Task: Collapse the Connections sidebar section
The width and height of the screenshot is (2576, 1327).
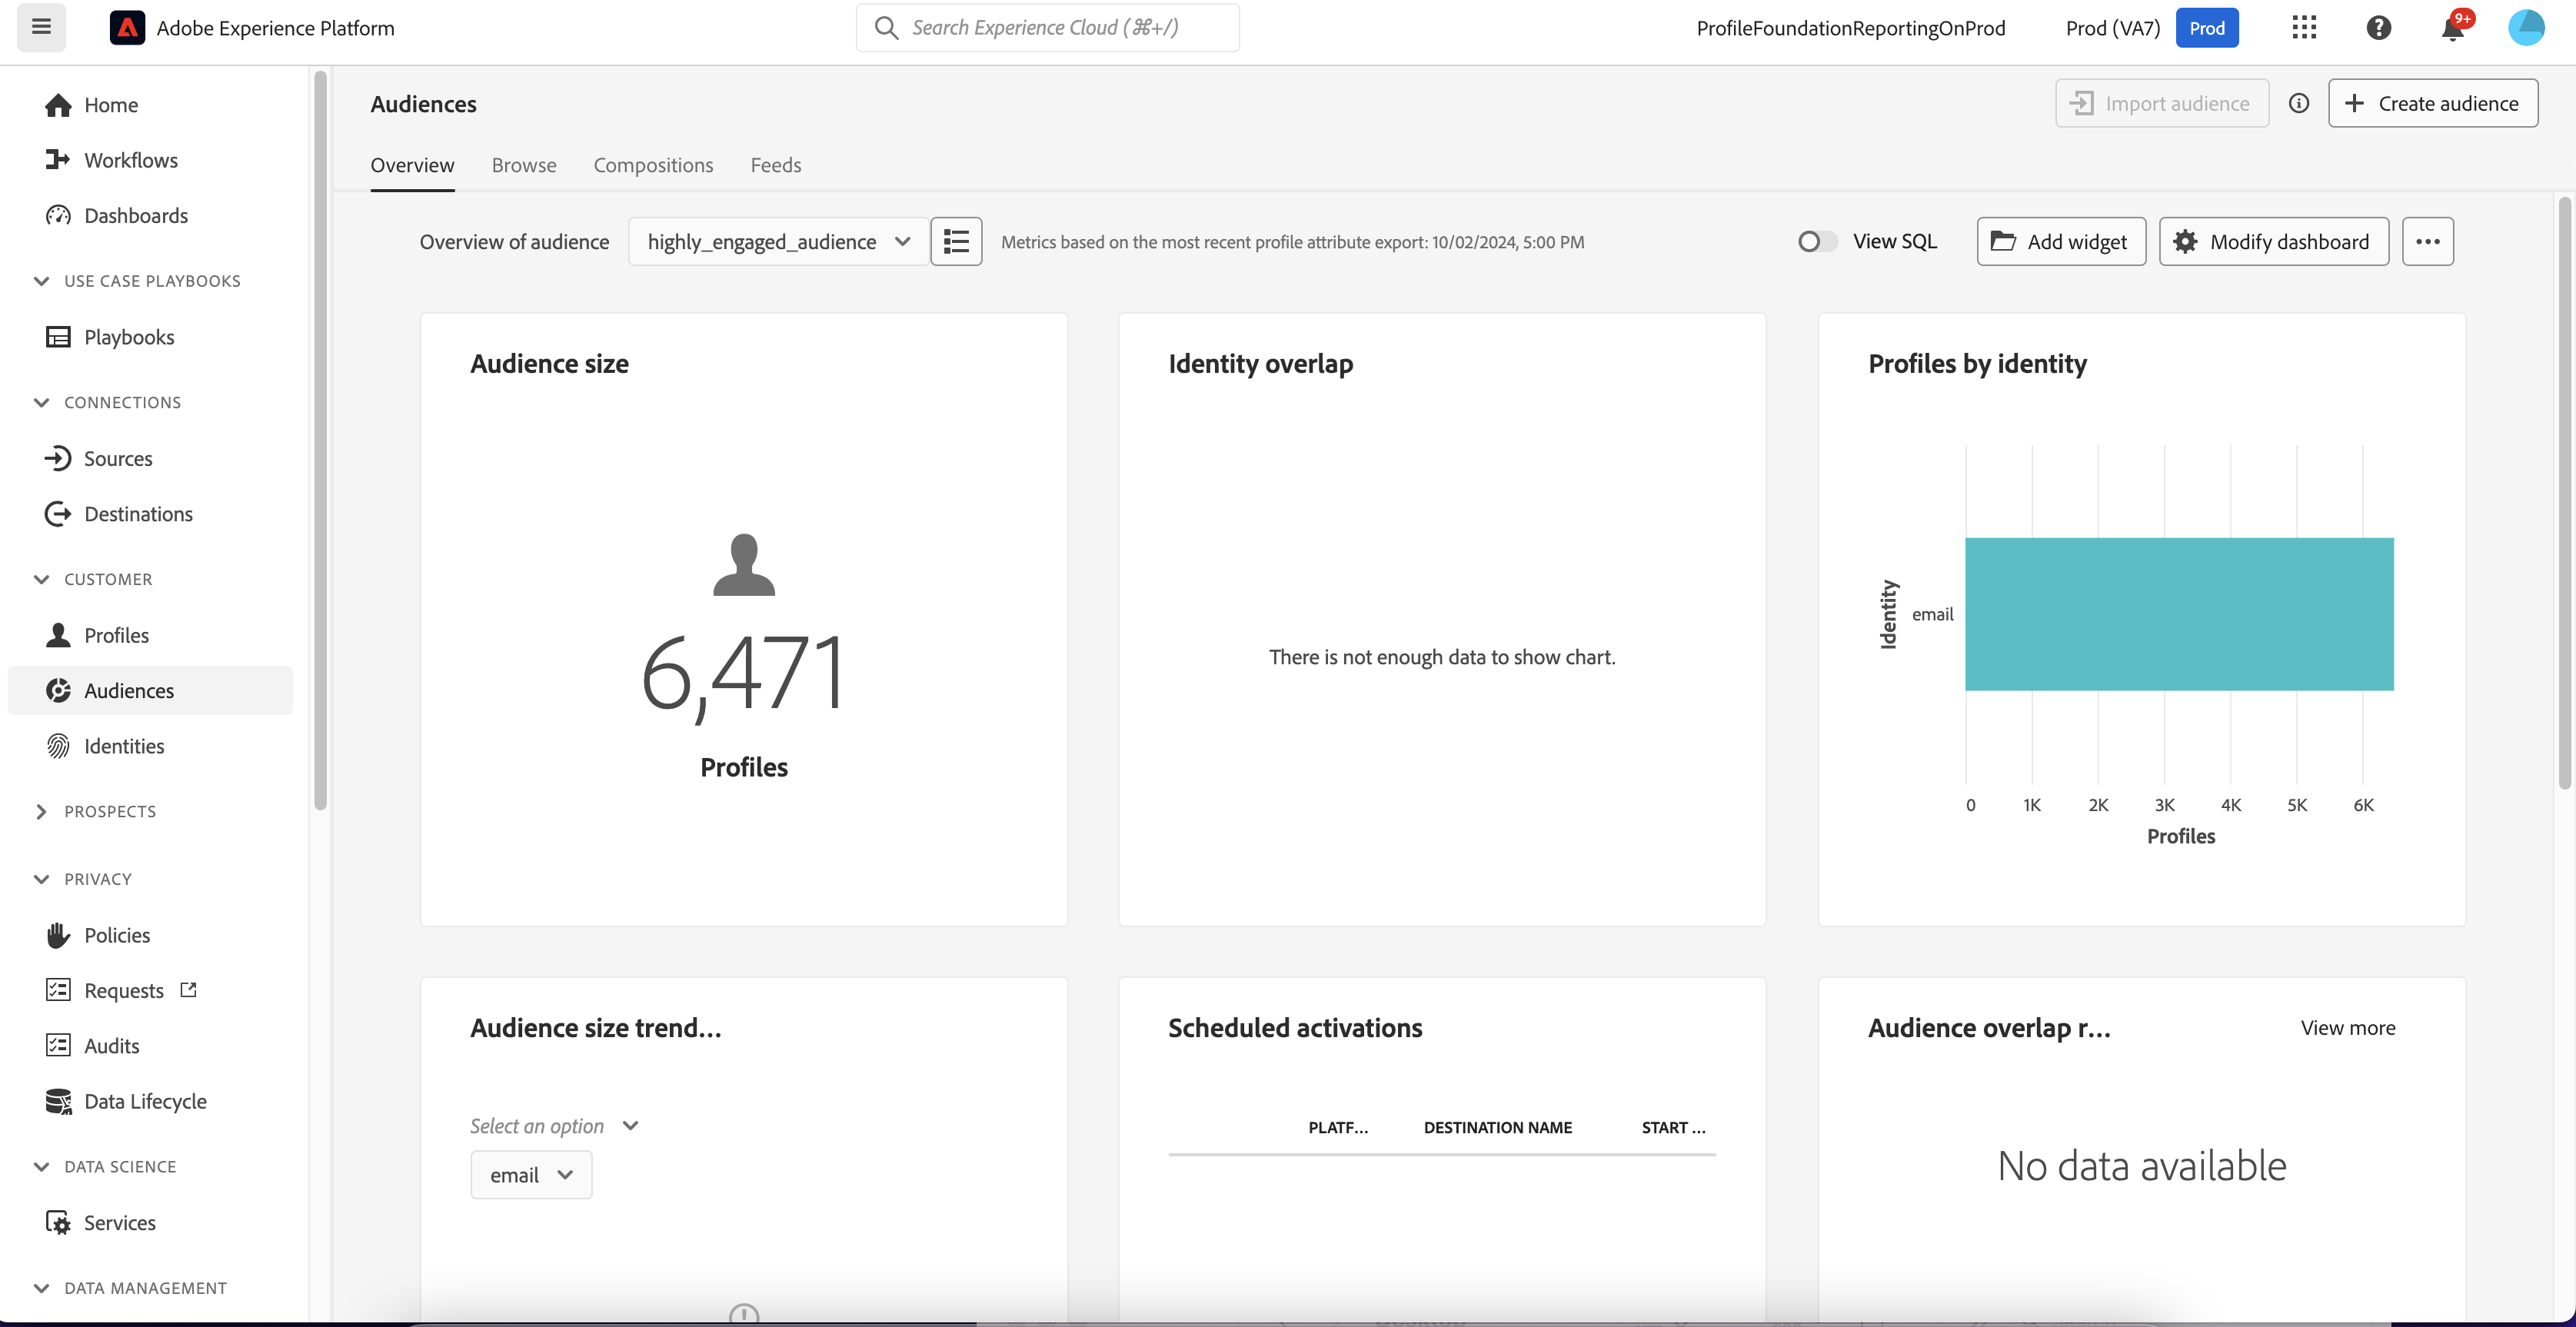Action: pyautogui.click(x=41, y=402)
